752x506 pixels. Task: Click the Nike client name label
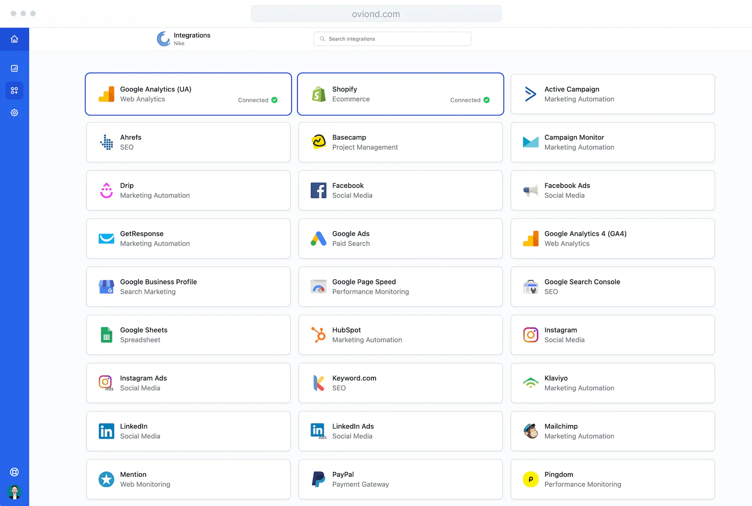tap(179, 43)
